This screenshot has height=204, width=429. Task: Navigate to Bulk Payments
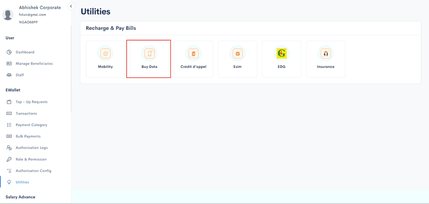click(x=28, y=136)
